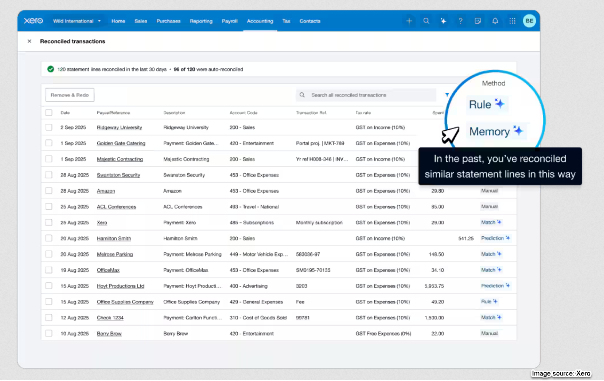Open the AI sparkle assistant icon
Image resolution: width=604 pixels, height=381 pixels.
(443, 21)
